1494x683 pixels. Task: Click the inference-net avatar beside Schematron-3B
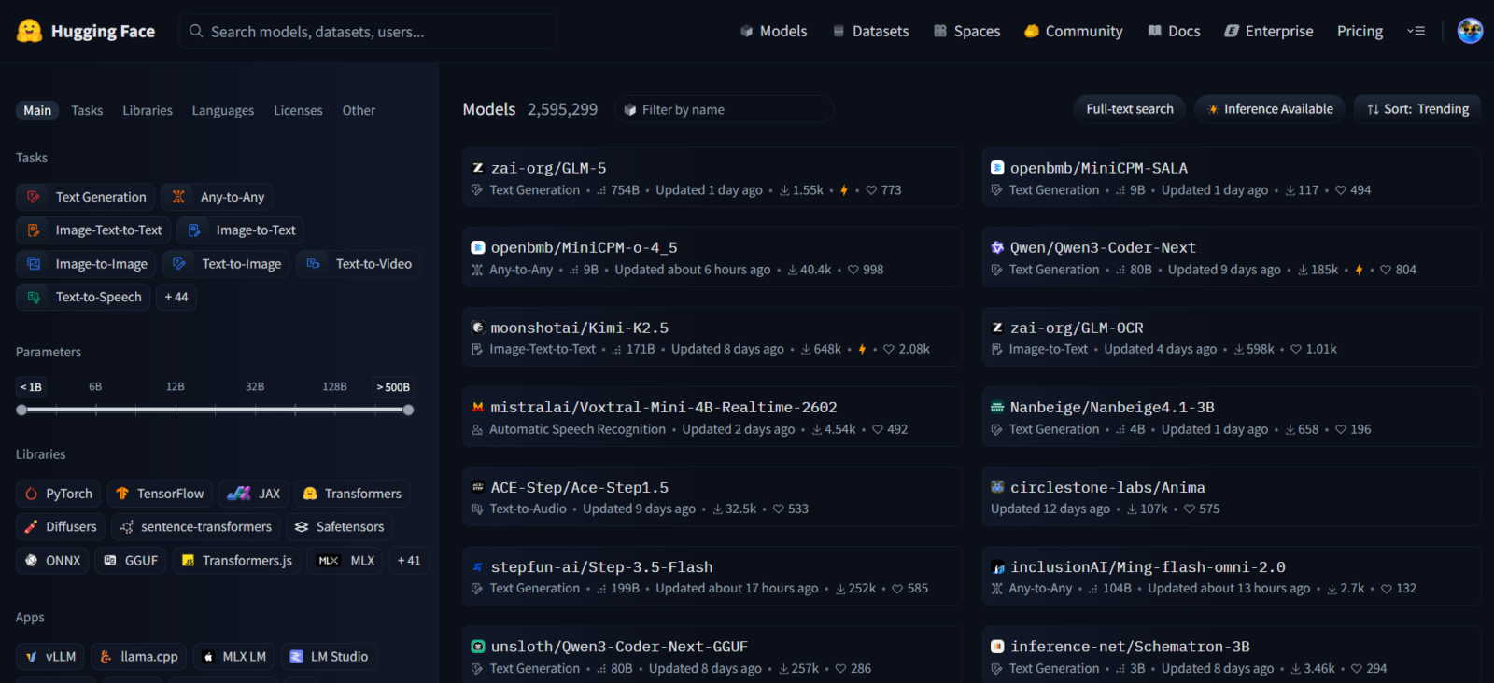(997, 647)
